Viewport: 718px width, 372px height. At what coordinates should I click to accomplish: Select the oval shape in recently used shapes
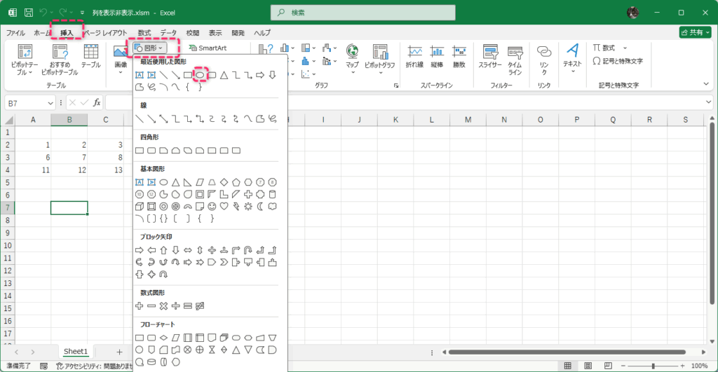(x=199, y=75)
